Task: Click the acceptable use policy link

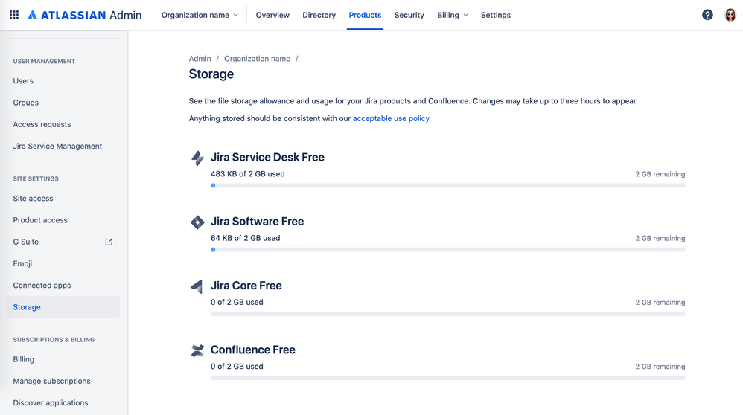Action: (391, 118)
